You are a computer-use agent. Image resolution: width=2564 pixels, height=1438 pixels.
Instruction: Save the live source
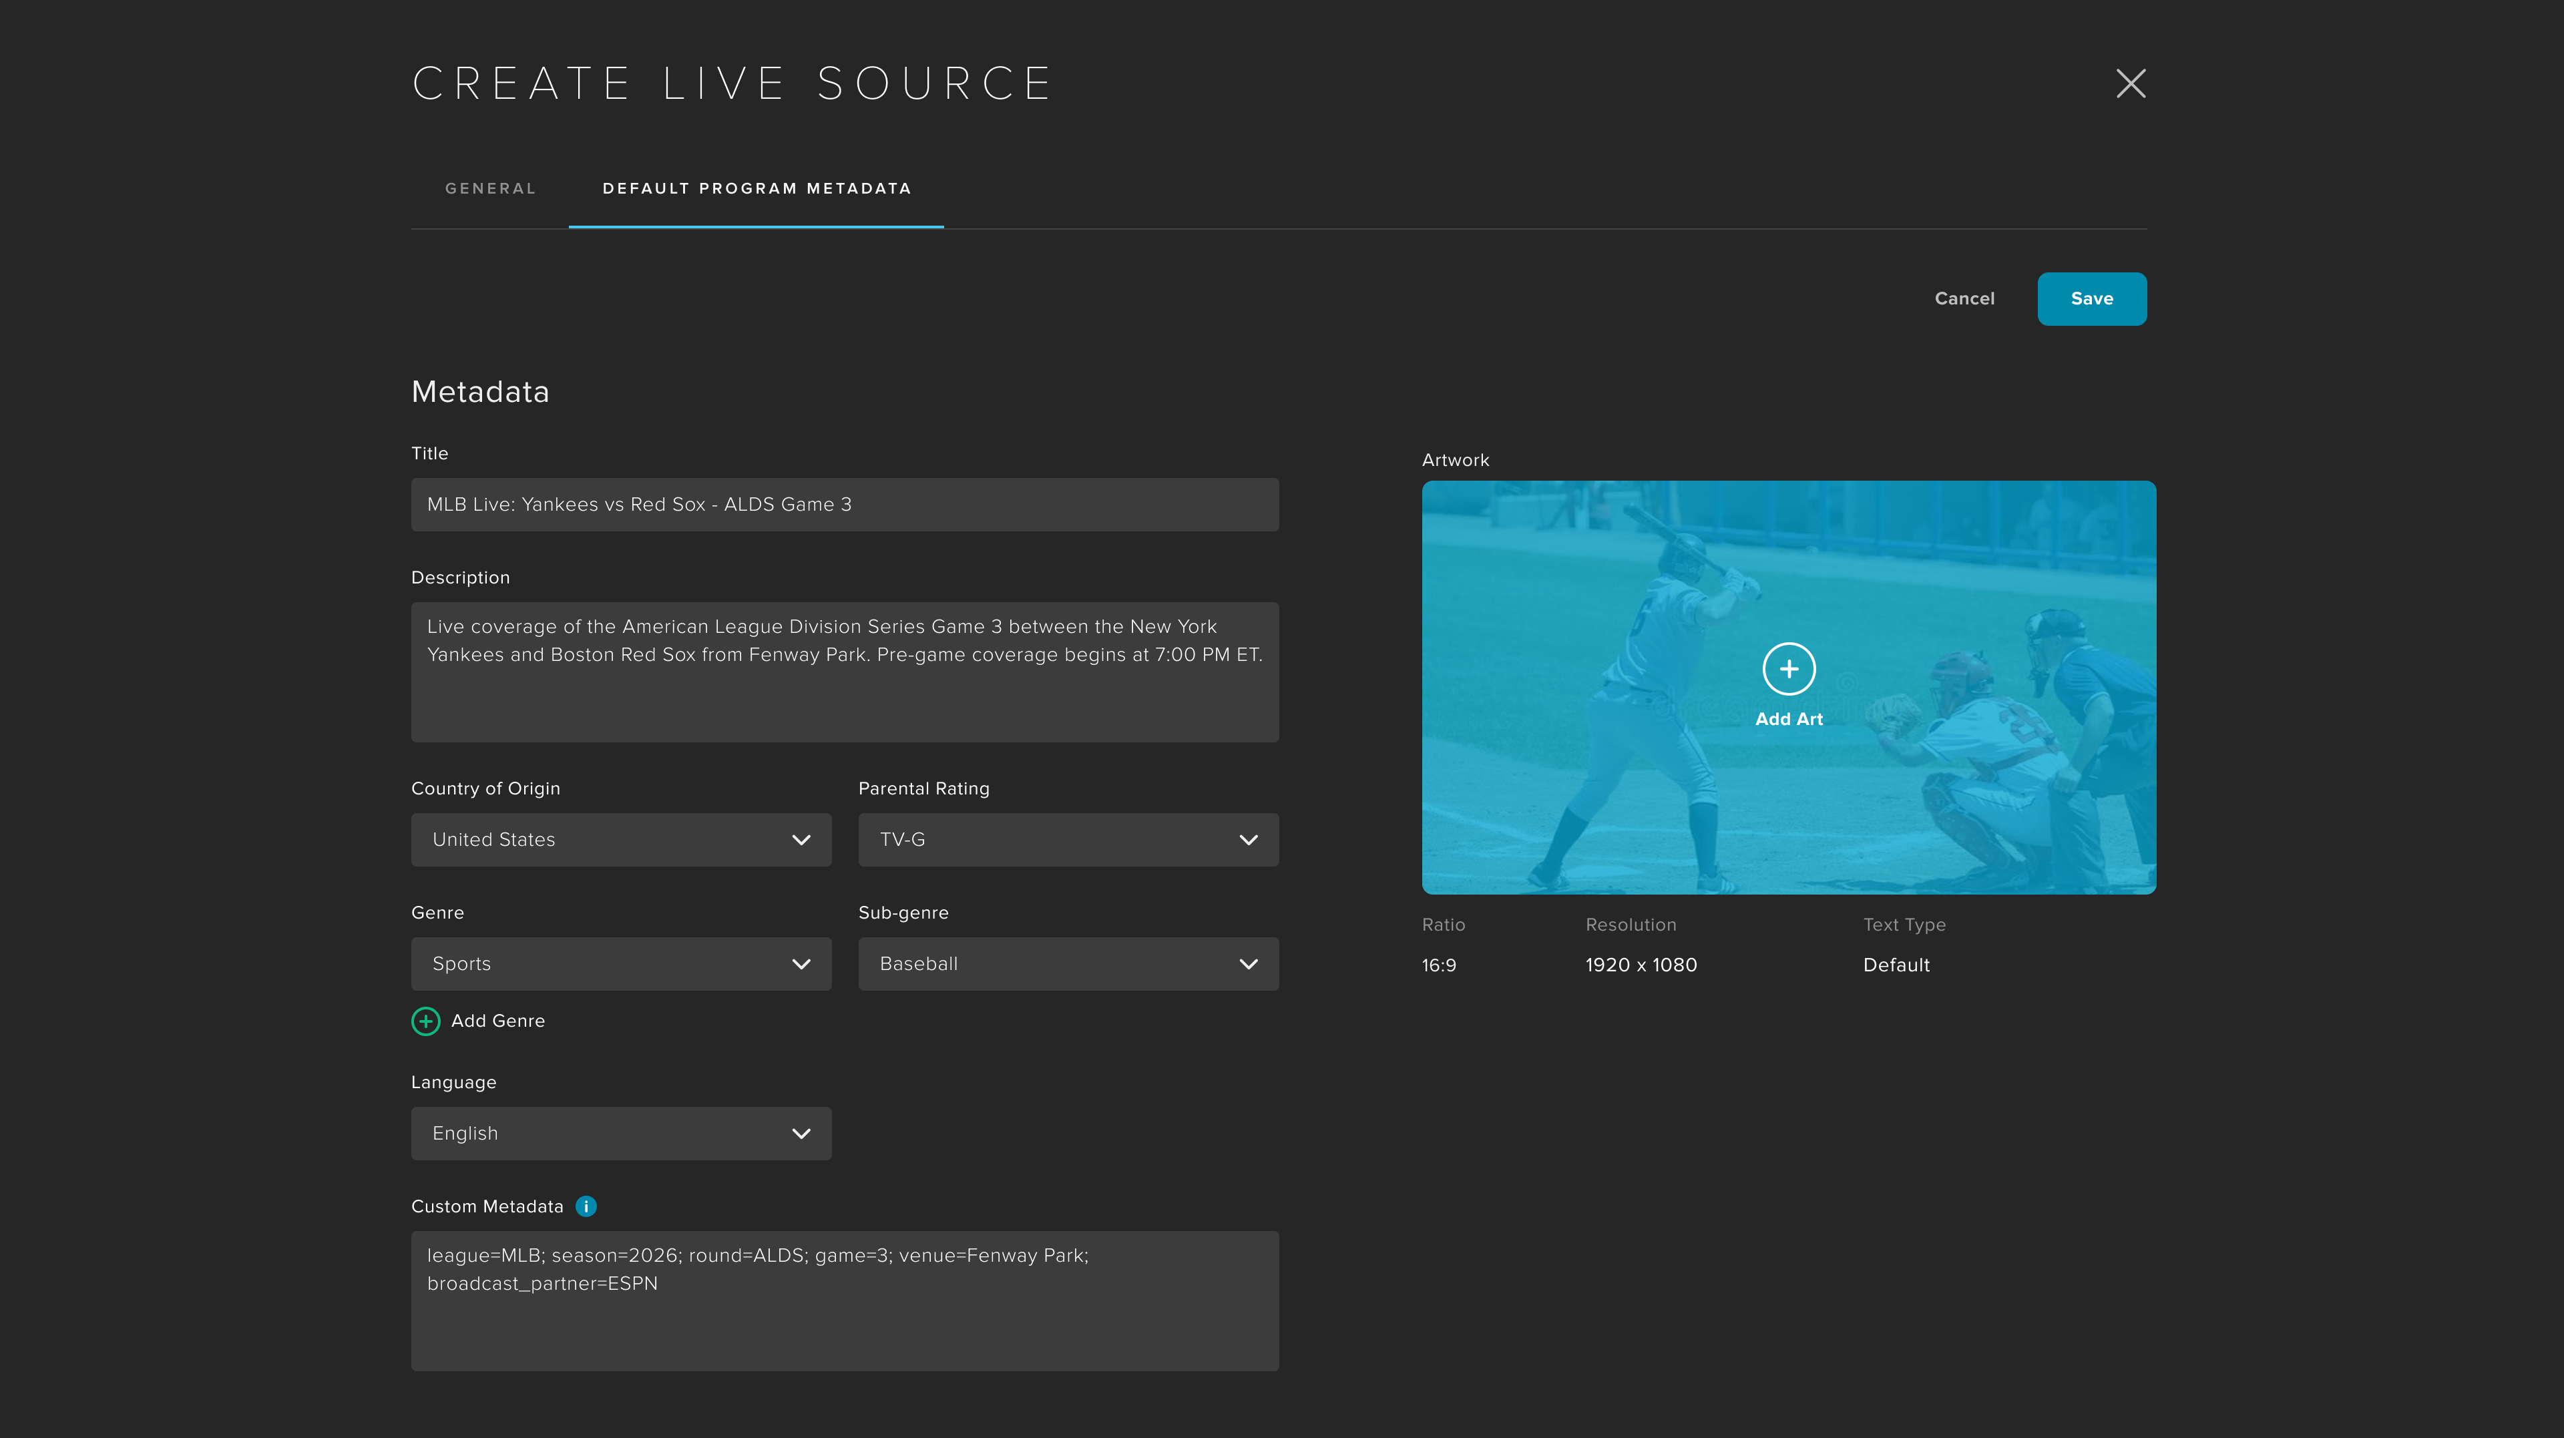2091,298
